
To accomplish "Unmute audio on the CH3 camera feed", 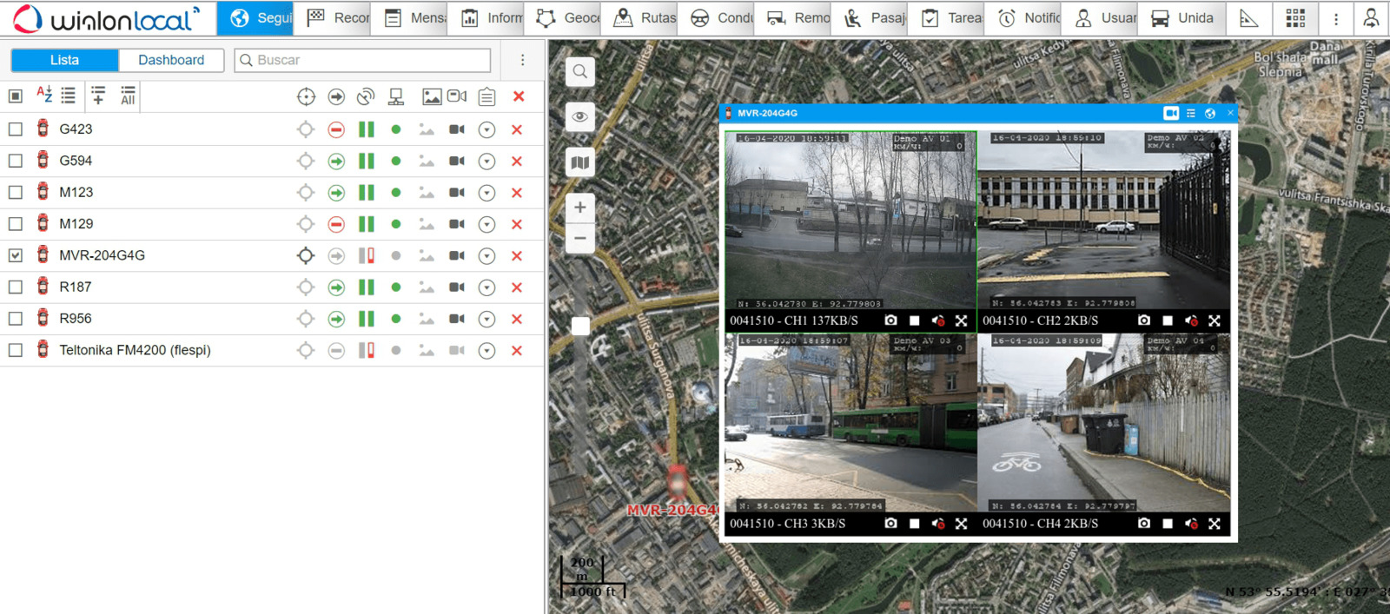I will pos(937,524).
